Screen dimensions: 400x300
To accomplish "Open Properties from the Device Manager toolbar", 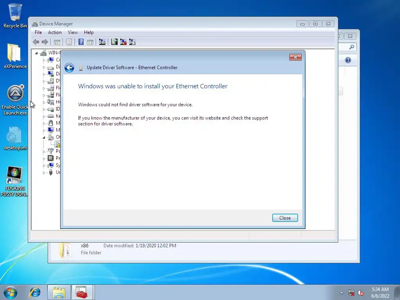I will [x=69, y=42].
